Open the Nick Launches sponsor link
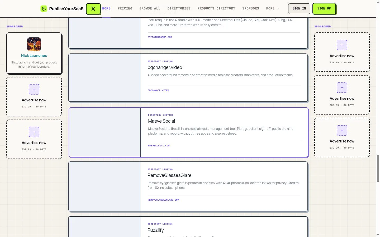Viewport: 380px width, 237px height. [x=34, y=56]
